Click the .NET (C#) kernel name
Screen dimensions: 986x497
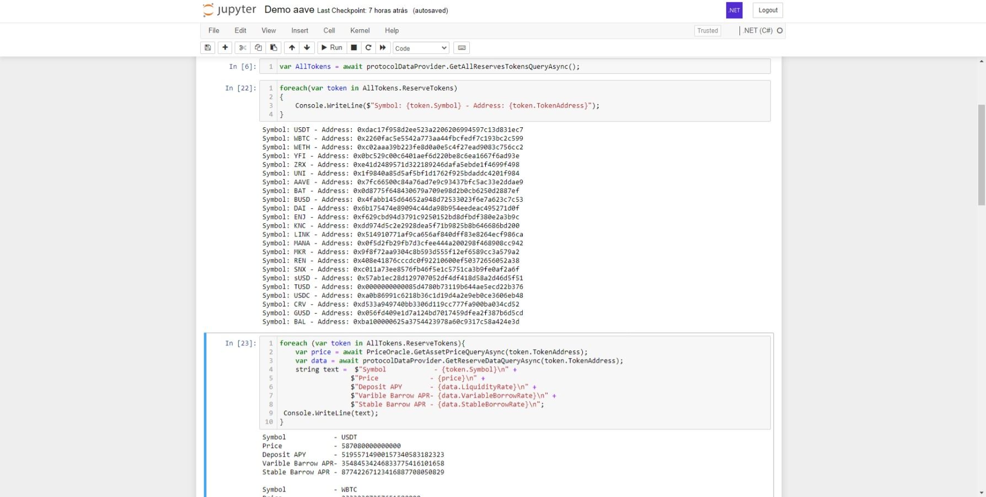758,31
